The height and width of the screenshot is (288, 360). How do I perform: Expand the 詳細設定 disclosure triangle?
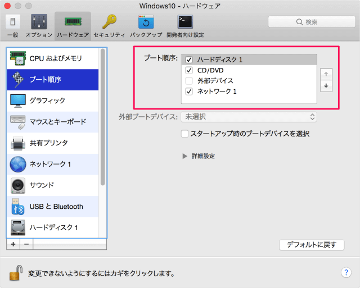click(x=184, y=156)
